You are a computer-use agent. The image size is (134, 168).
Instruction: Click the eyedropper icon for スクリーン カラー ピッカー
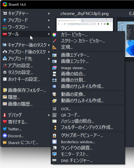(54, 41)
